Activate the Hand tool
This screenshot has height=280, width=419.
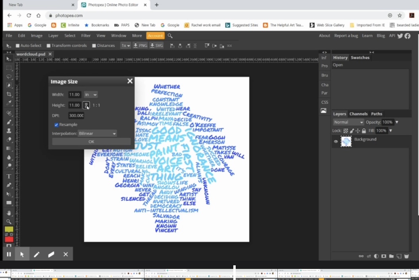pyautogui.click(x=9, y=213)
